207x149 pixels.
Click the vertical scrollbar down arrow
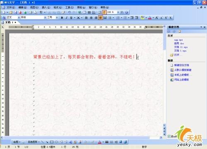[164, 125]
